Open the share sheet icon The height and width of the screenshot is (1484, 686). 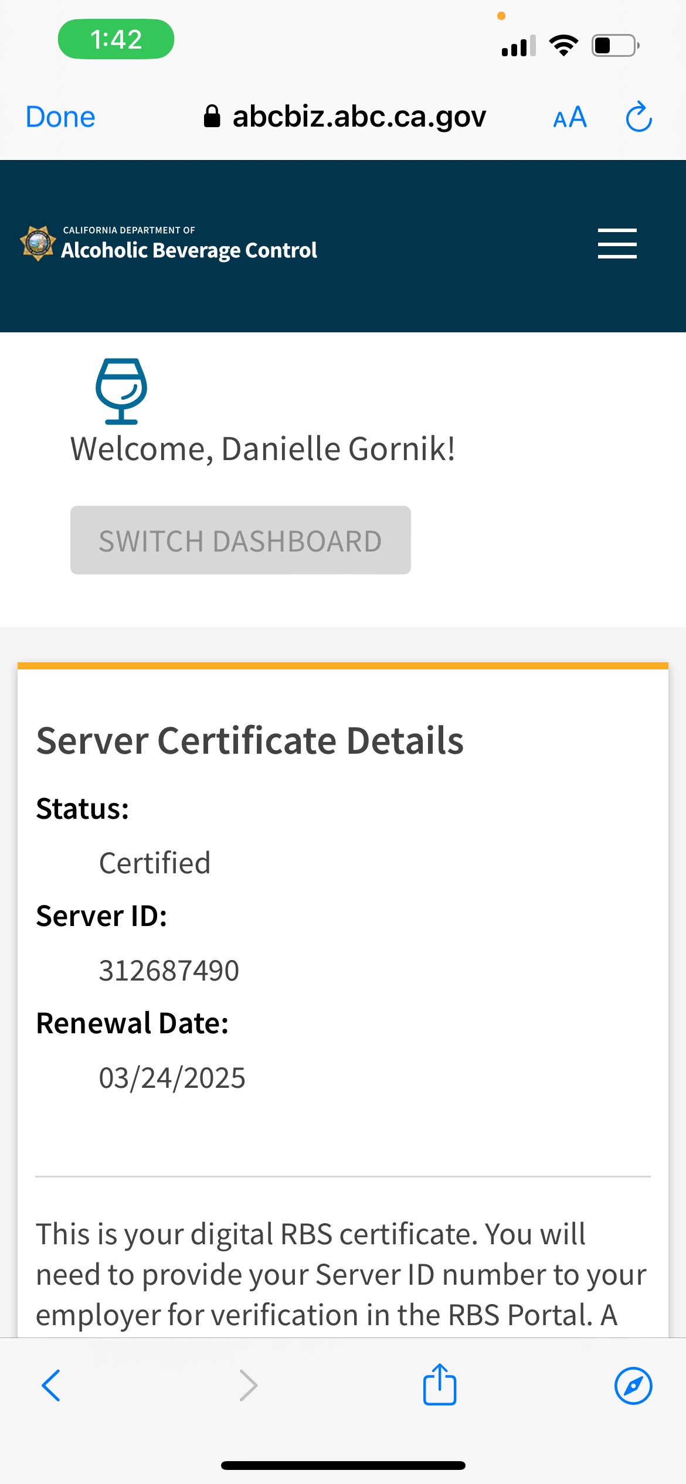pos(440,1384)
